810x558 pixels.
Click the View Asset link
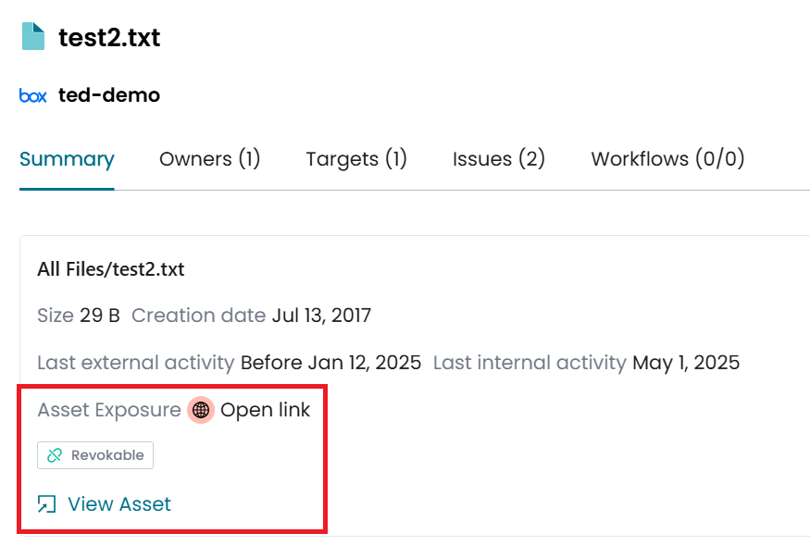click(x=119, y=504)
